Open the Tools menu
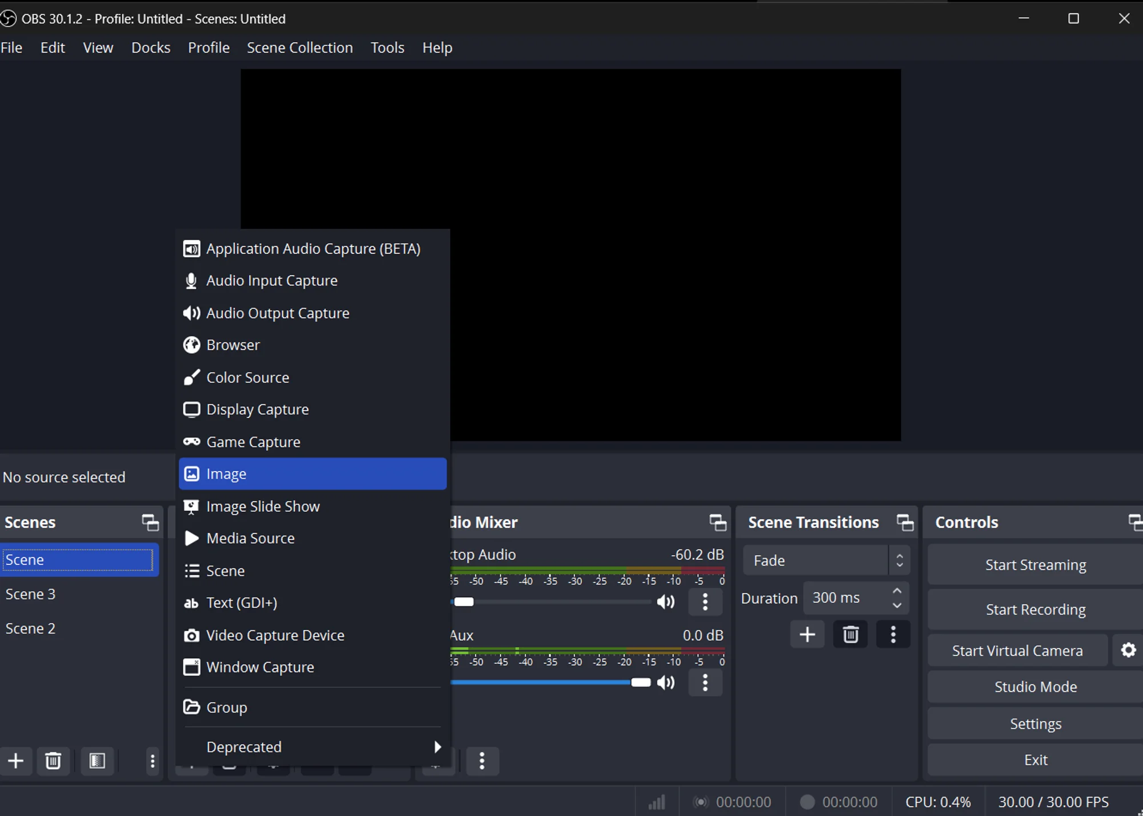1143x816 pixels. (387, 47)
